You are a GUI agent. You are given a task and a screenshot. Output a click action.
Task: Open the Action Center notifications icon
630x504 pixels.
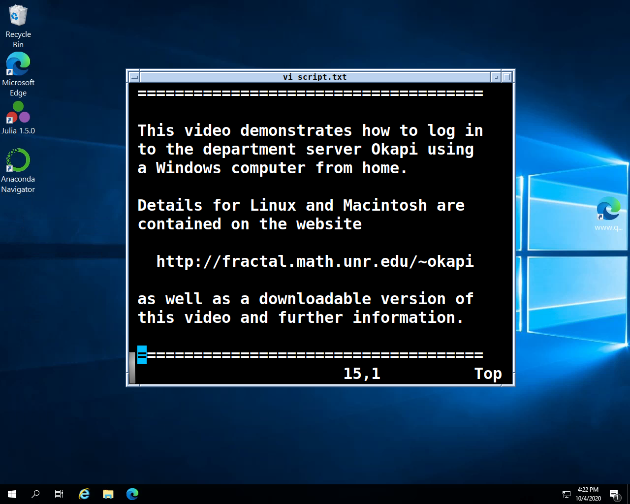coord(614,494)
